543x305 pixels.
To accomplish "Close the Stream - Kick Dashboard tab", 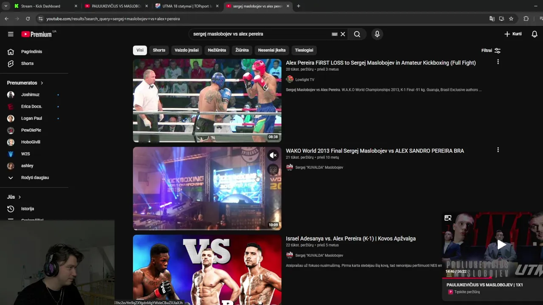I will pos(76,6).
